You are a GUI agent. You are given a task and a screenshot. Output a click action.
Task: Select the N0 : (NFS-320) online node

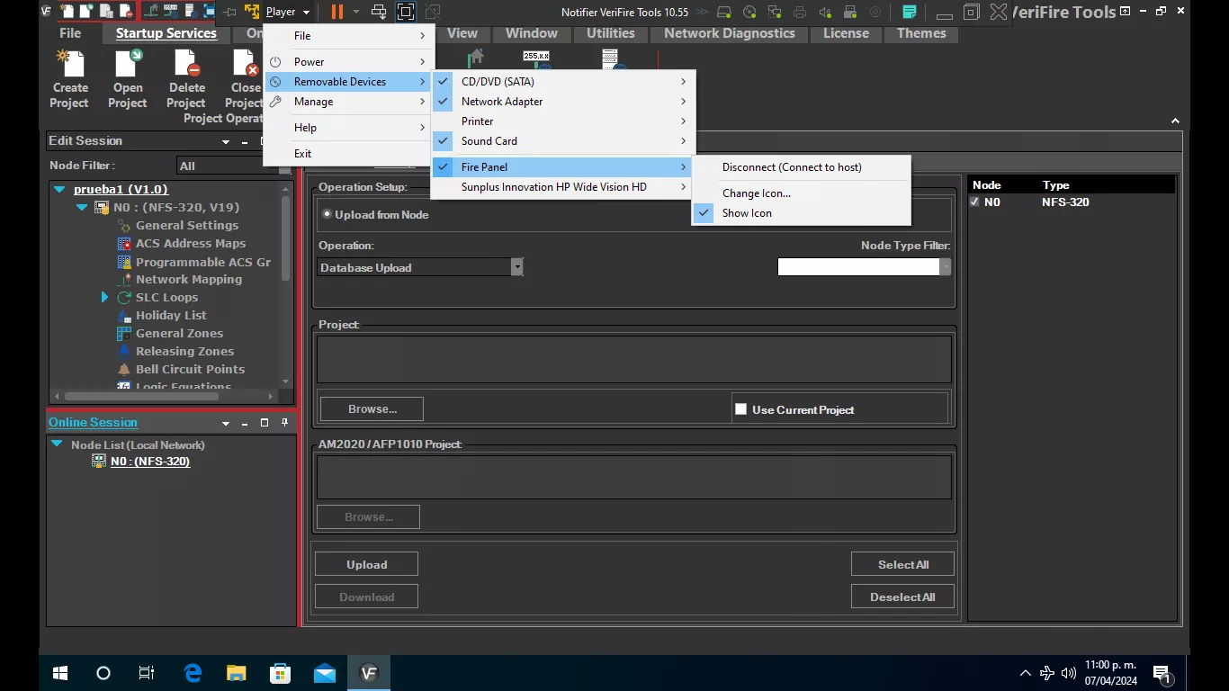[150, 462]
